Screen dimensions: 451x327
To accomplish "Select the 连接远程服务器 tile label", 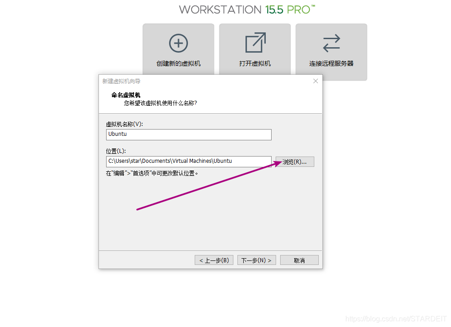I will (331, 63).
